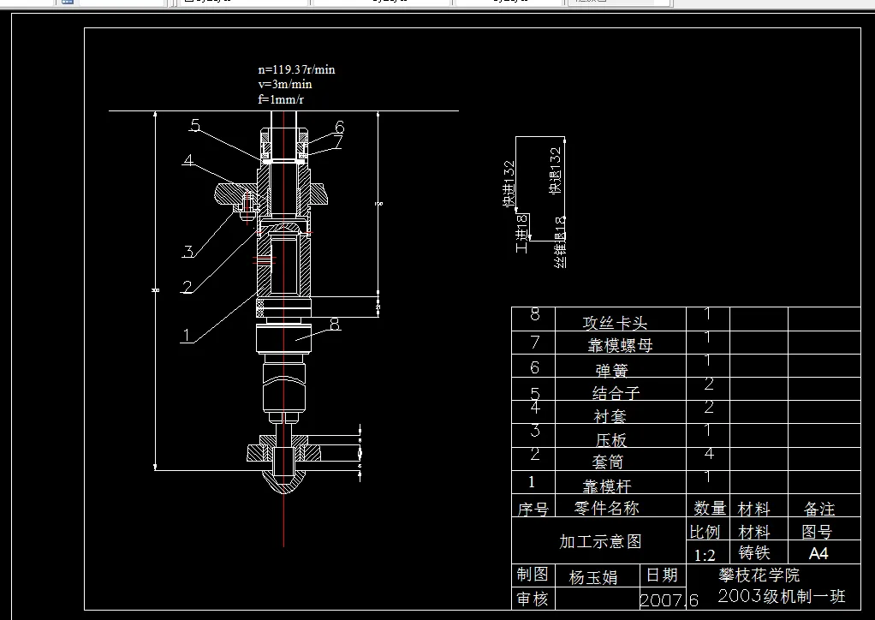Select the 快退132 cycle label
Screen dimensions: 875x620
[x=556, y=170]
